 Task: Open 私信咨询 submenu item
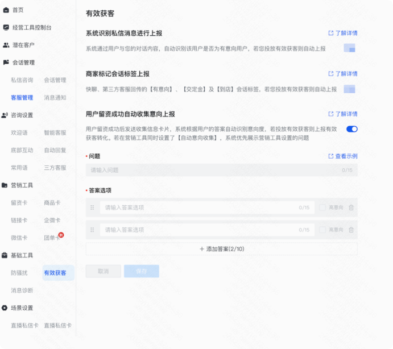click(22, 80)
